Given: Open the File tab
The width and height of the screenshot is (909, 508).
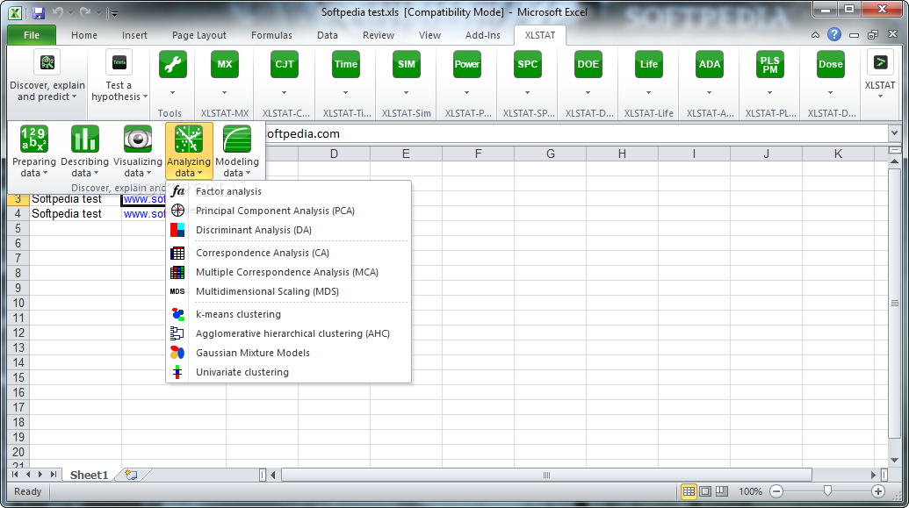Looking at the screenshot, I should [32, 35].
